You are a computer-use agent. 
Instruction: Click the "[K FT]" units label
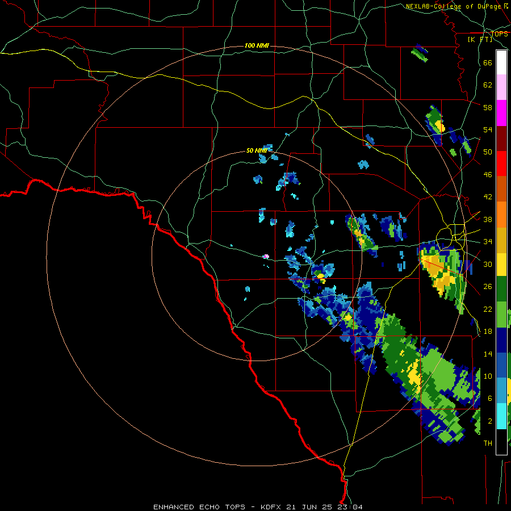coord(480,39)
